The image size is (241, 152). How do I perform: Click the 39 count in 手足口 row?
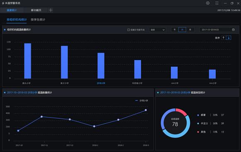(x=222, y=123)
